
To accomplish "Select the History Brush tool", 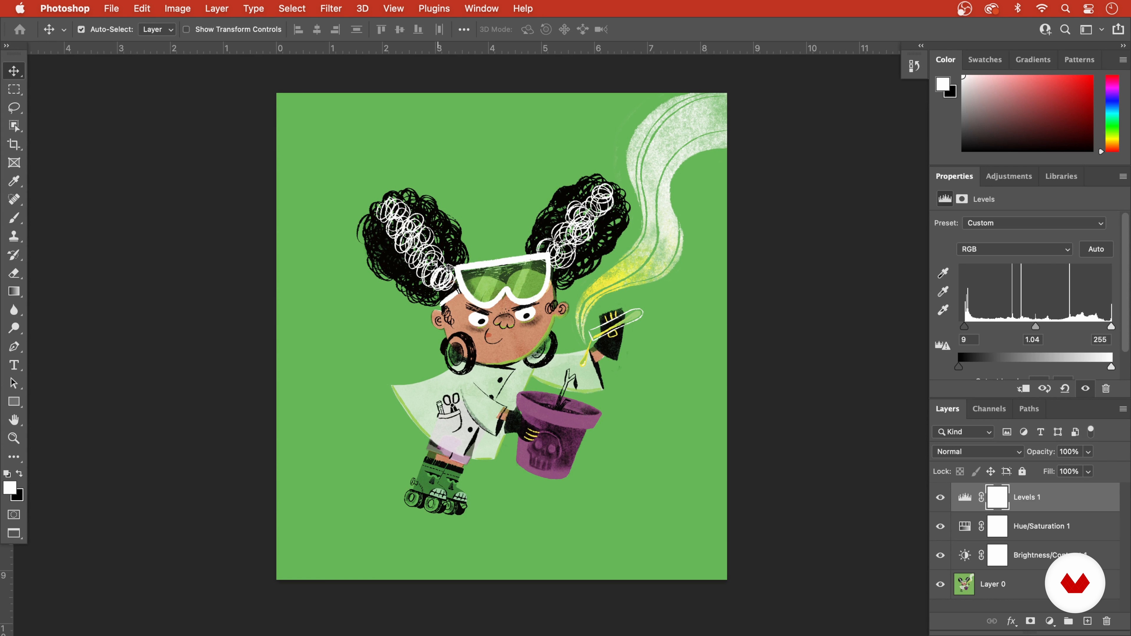I will click(x=14, y=255).
